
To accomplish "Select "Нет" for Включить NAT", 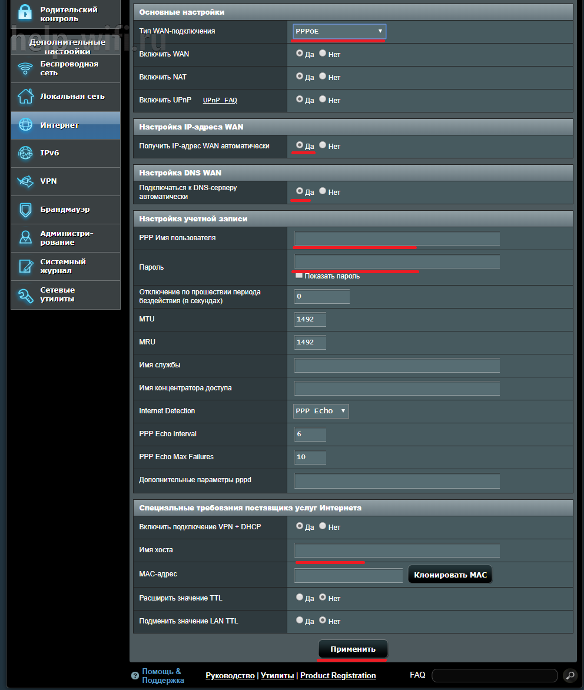I will tap(323, 77).
